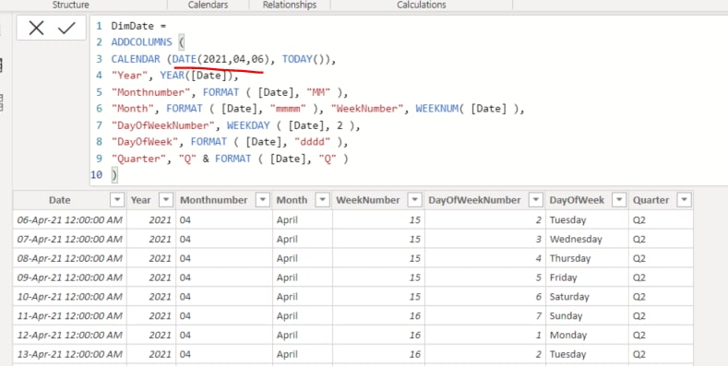
Task: Select WeekNumber 15 in the 06-Apr-21 row
Action: click(x=378, y=220)
